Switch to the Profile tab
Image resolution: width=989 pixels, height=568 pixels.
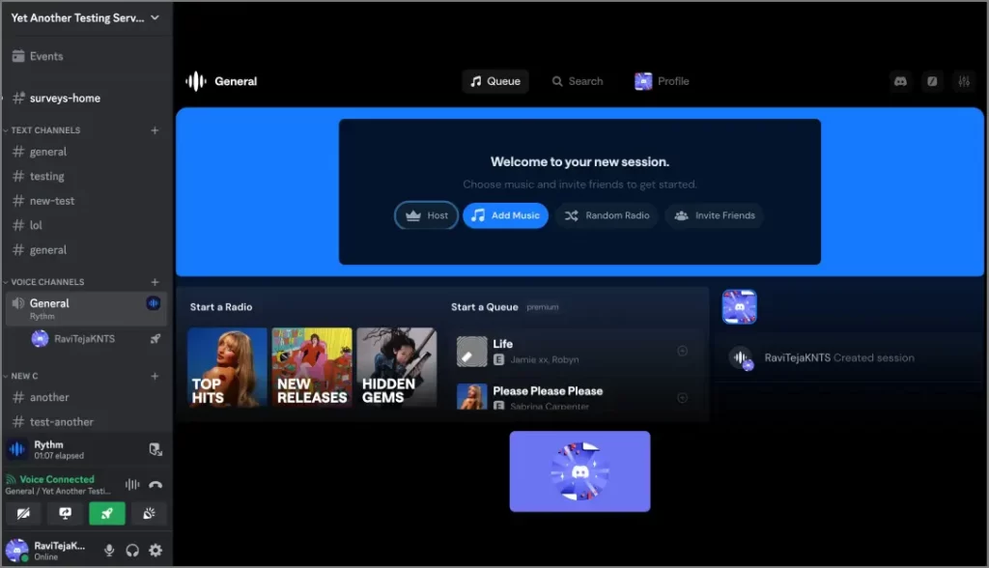coord(662,81)
